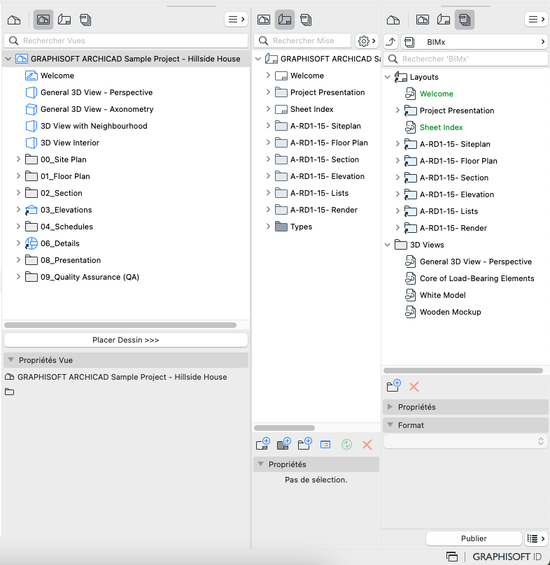Select green Welcome publisher item
This screenshot has width=550, height=565.
(x=437, y=94)
